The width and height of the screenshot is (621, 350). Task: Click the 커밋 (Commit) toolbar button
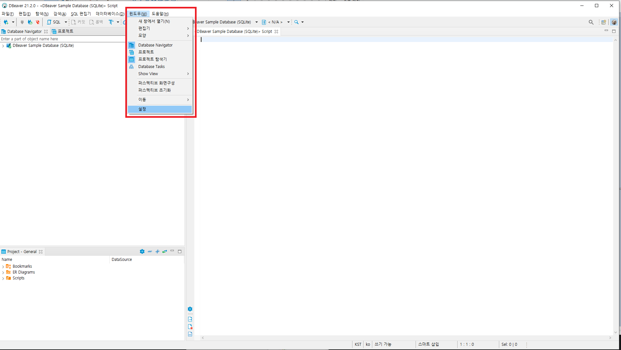(x=78, y=22)
